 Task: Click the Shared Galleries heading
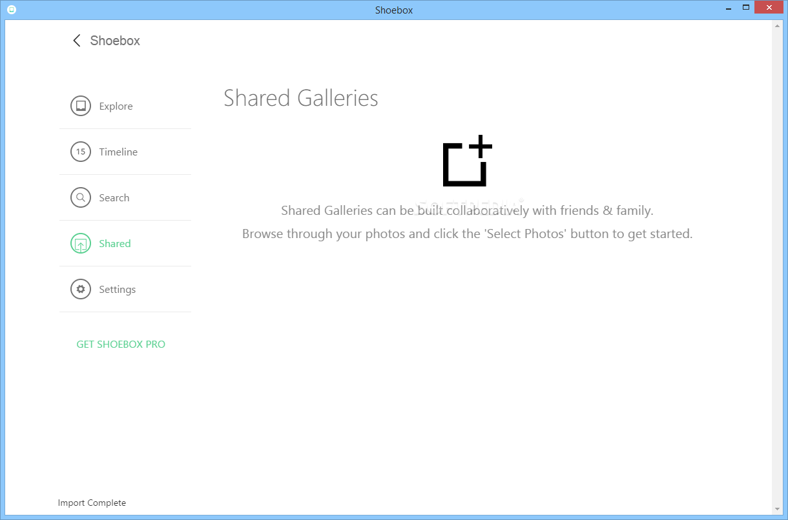click(301, 98)
